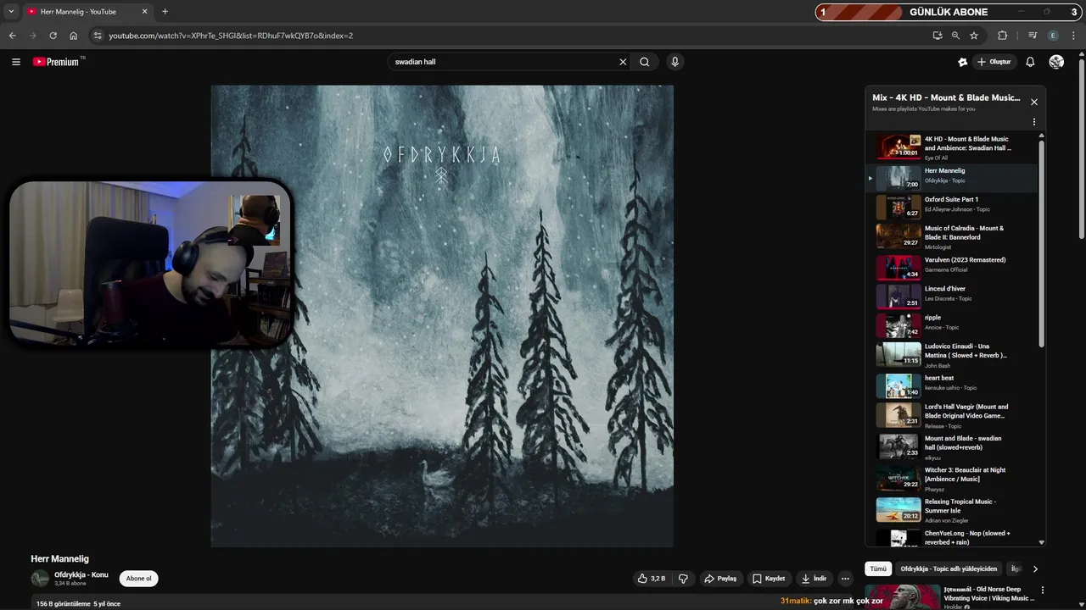Select the Tümü filter chip
Viewport: 1086px width, 610px height.
coord(878,568)
